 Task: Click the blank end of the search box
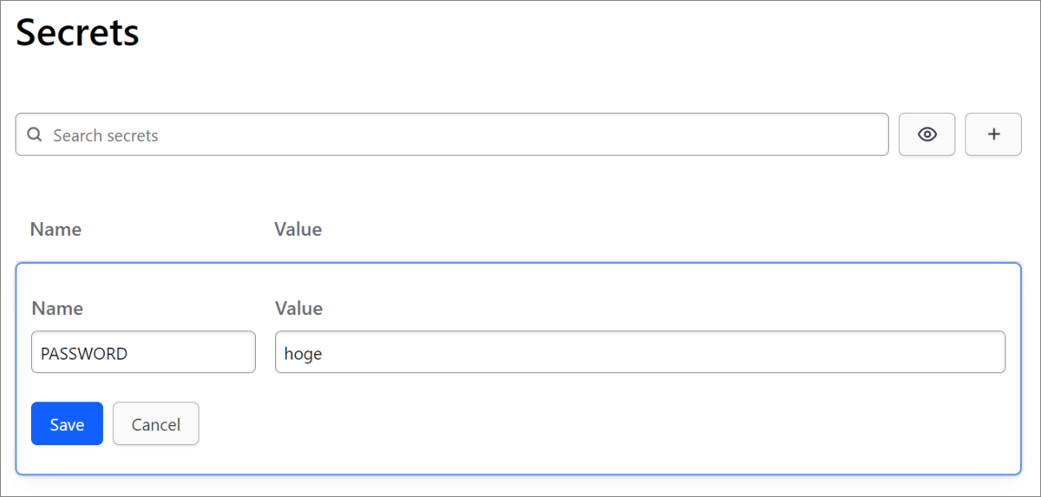pyautogui.click(x=520, y=134)
